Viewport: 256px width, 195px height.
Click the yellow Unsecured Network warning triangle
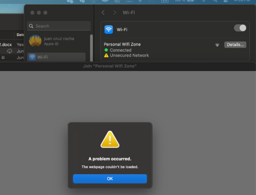106,55
